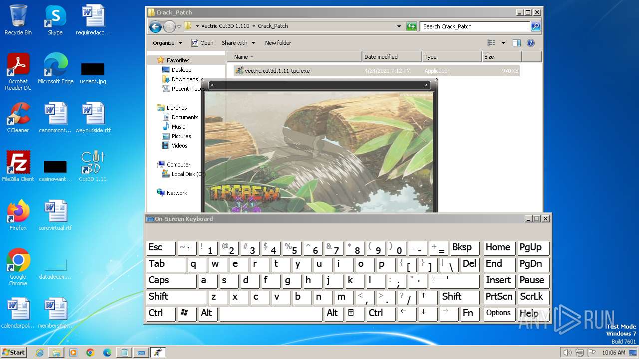The image size is (639, 359).
Task: Toggle Windows logo key on keyboard
Action: 187,313
